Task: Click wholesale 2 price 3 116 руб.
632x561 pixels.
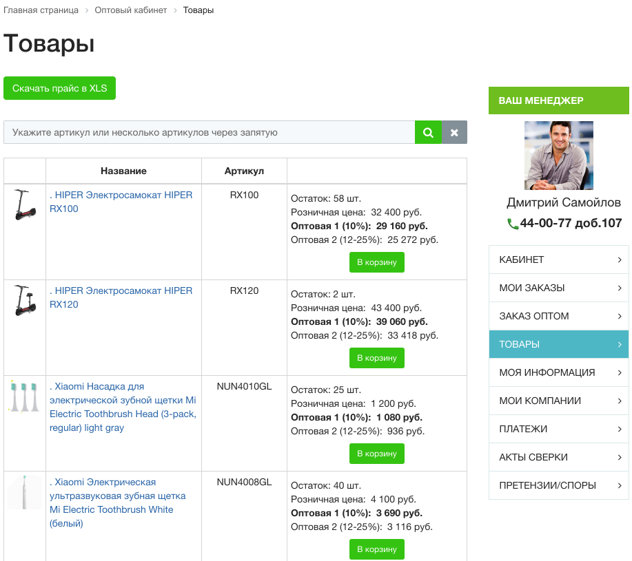Action: (x=410, y=527)
